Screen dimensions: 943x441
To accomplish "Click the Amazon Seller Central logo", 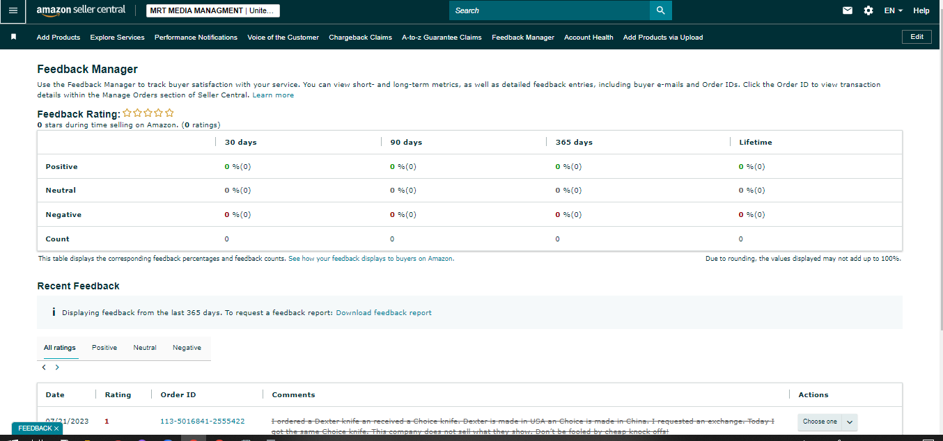I will [81, 10].
